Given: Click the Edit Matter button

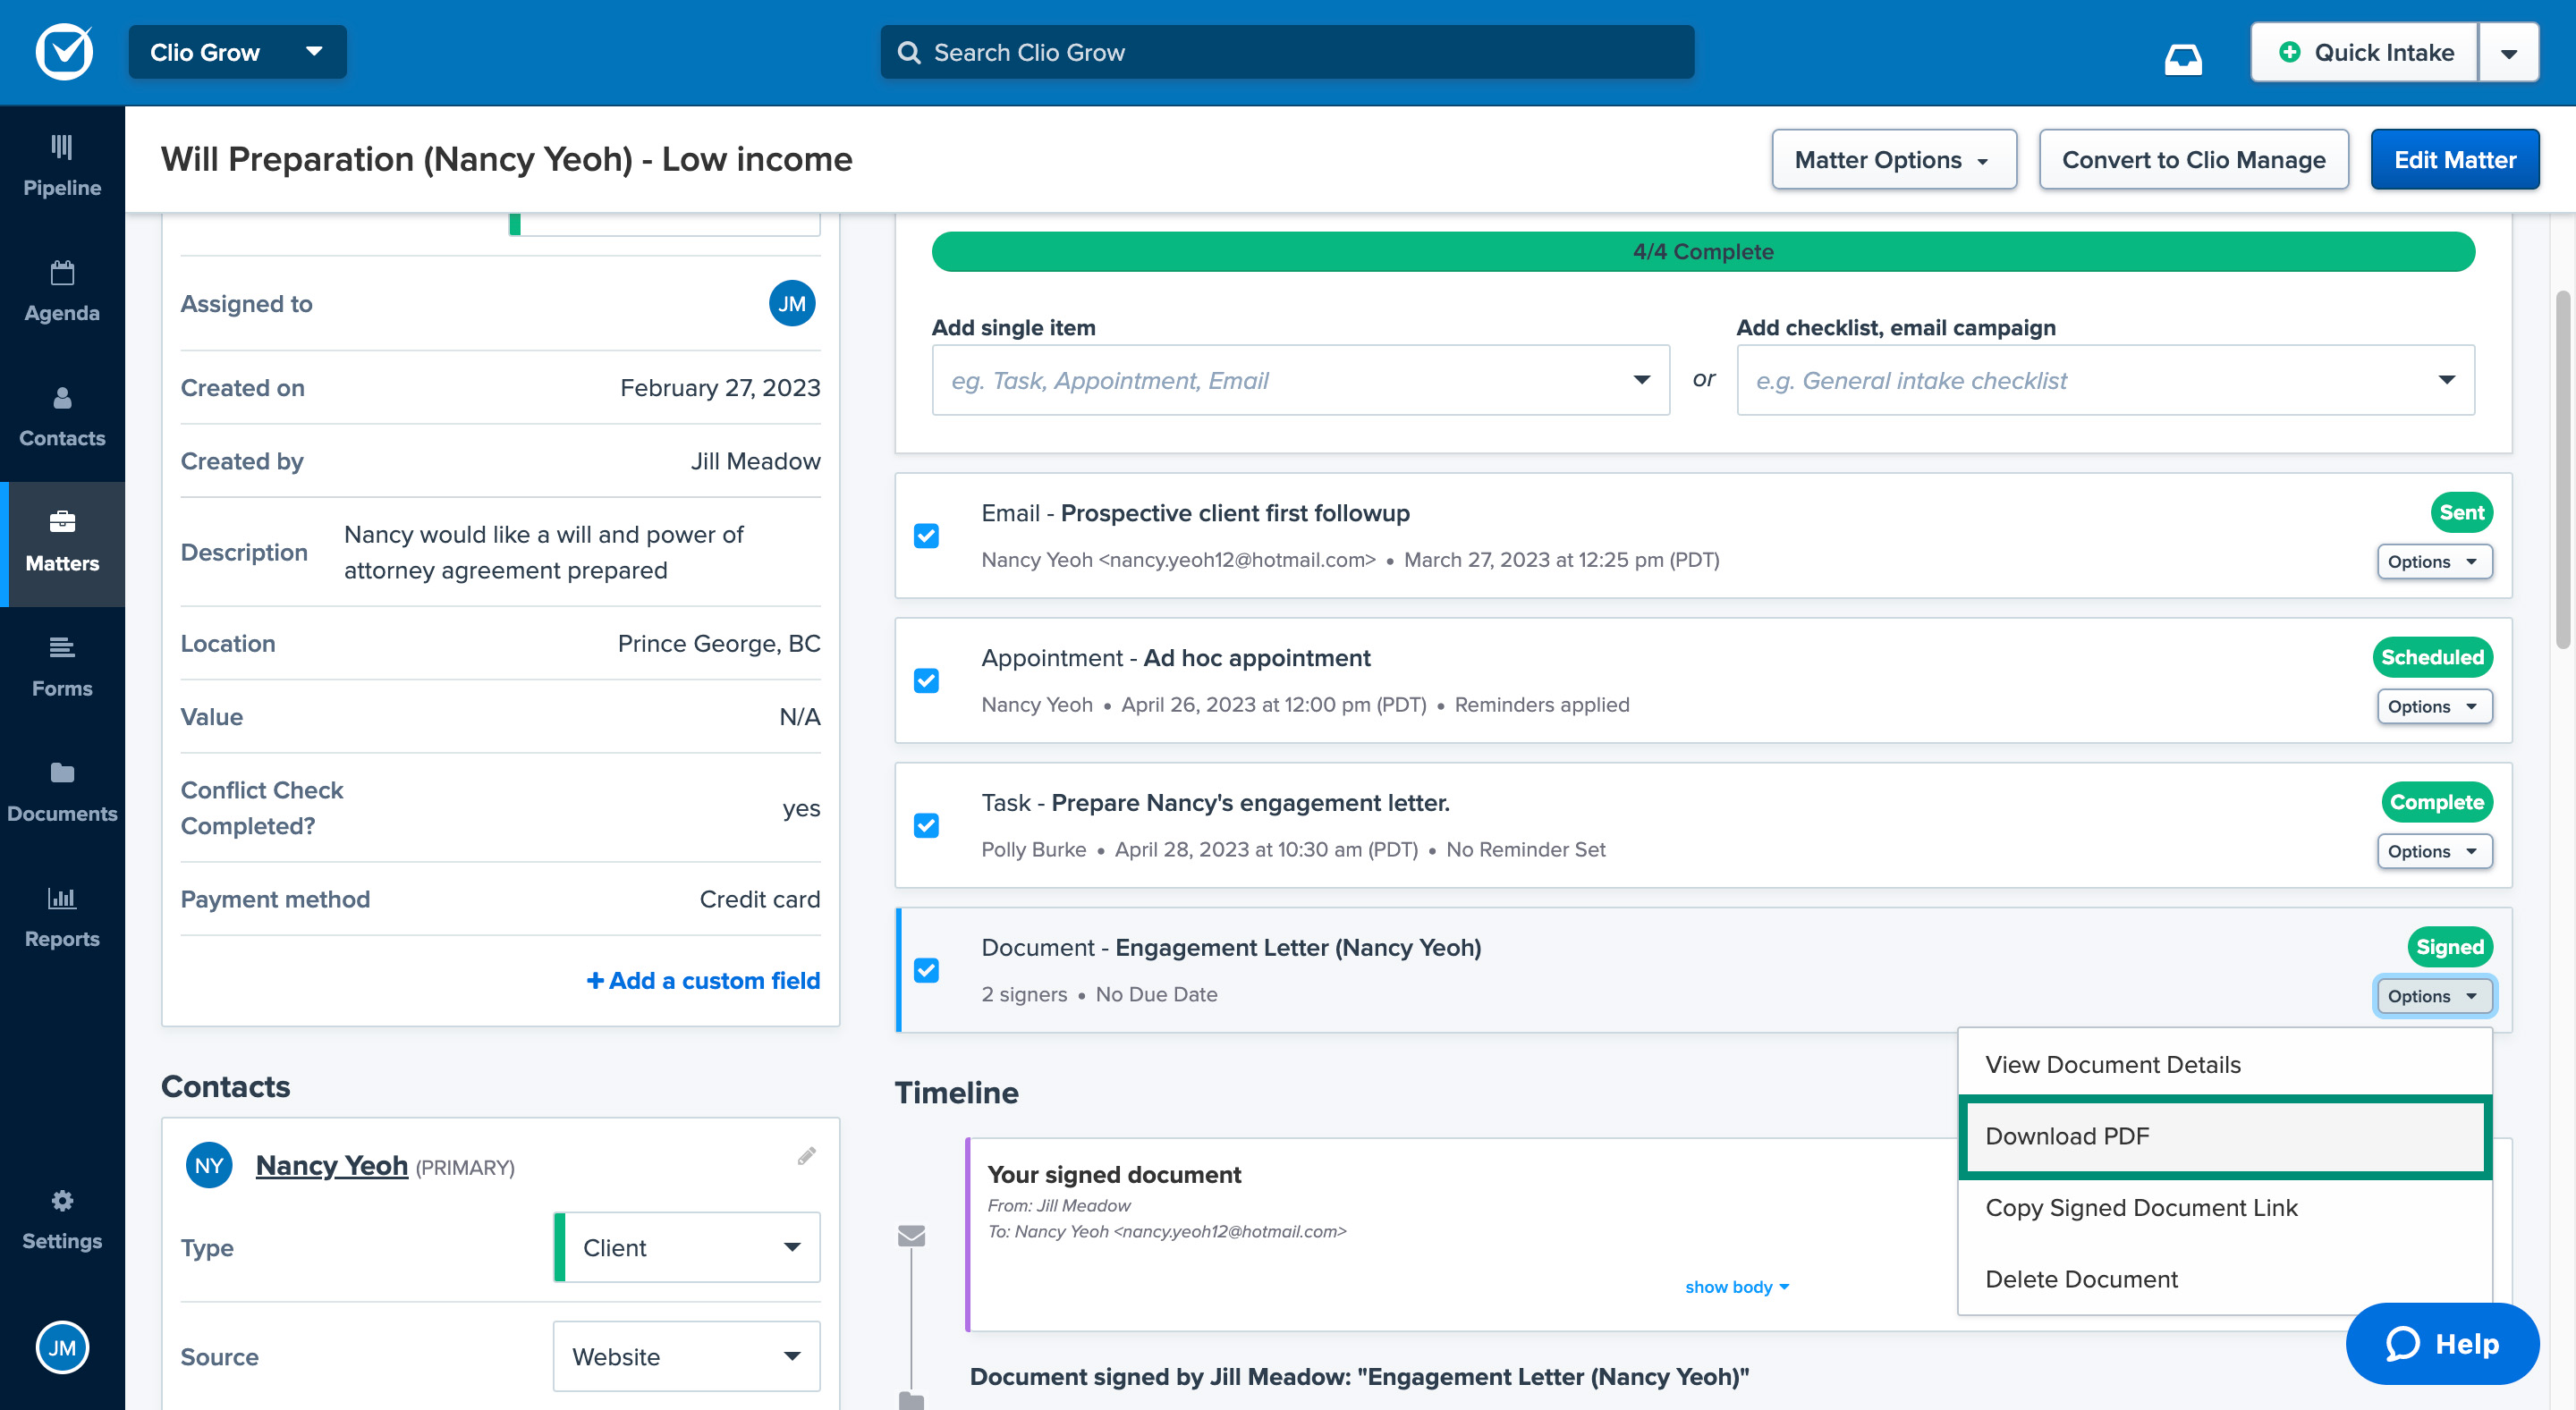Looking at the screenshot, I should (2454, 160).
